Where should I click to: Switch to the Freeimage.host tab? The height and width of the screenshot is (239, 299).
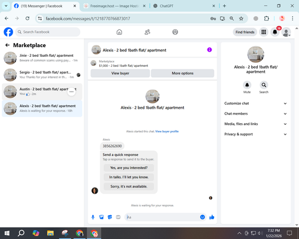(115, 6)
